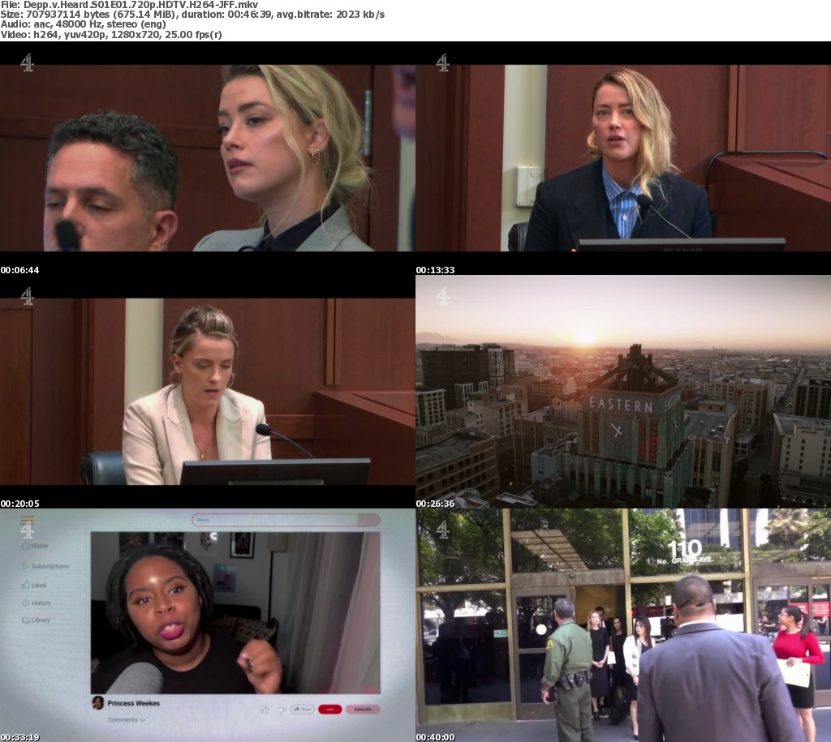Expand the Comments dropdown below the video

click(126, 719)
